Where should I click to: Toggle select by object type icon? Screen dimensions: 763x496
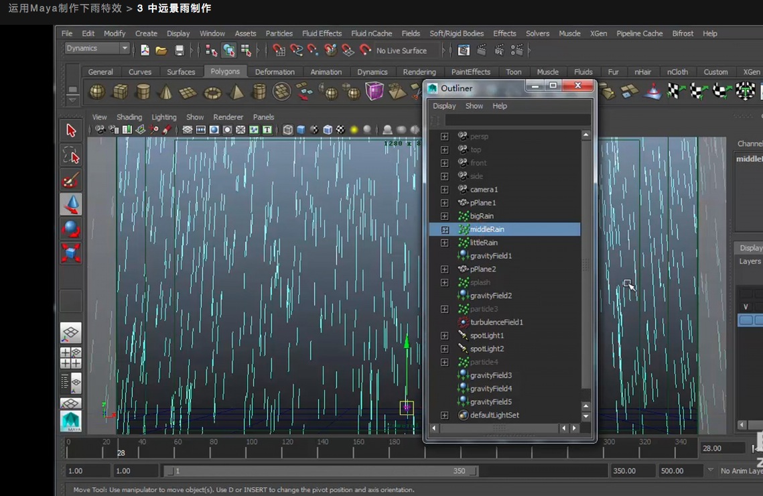point(228,50)
